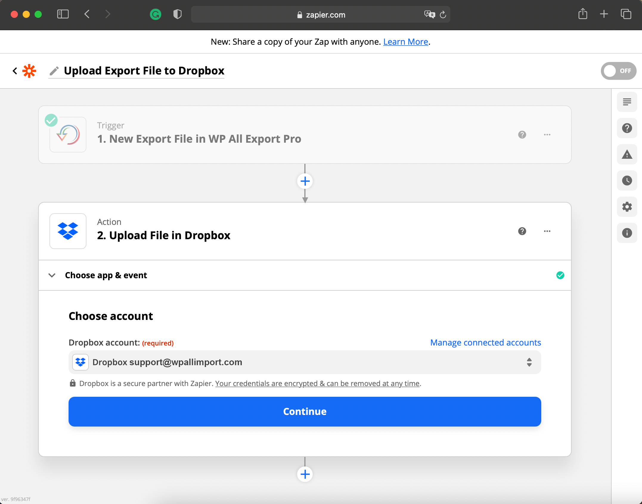642x504 pixels.
Task: Click help icon on Dropbox action step
Action: [522, 231]
